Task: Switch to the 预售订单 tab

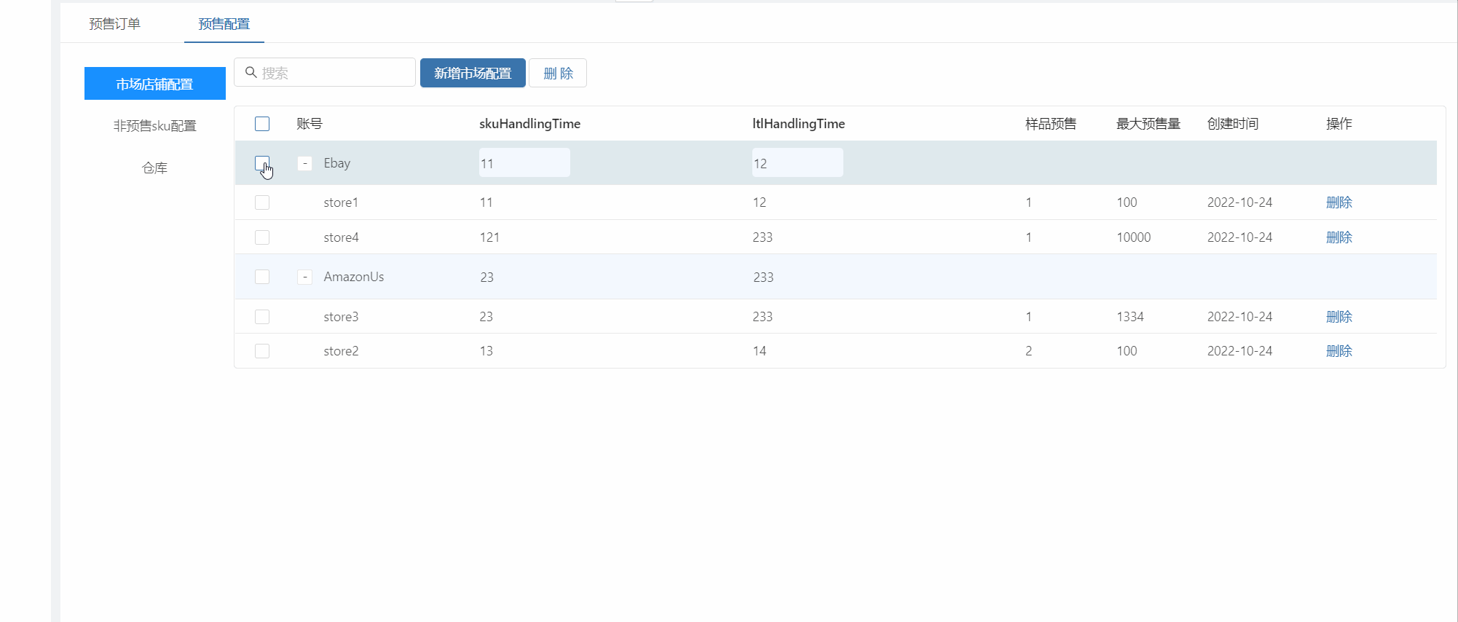Action: [x=115, y=24]
